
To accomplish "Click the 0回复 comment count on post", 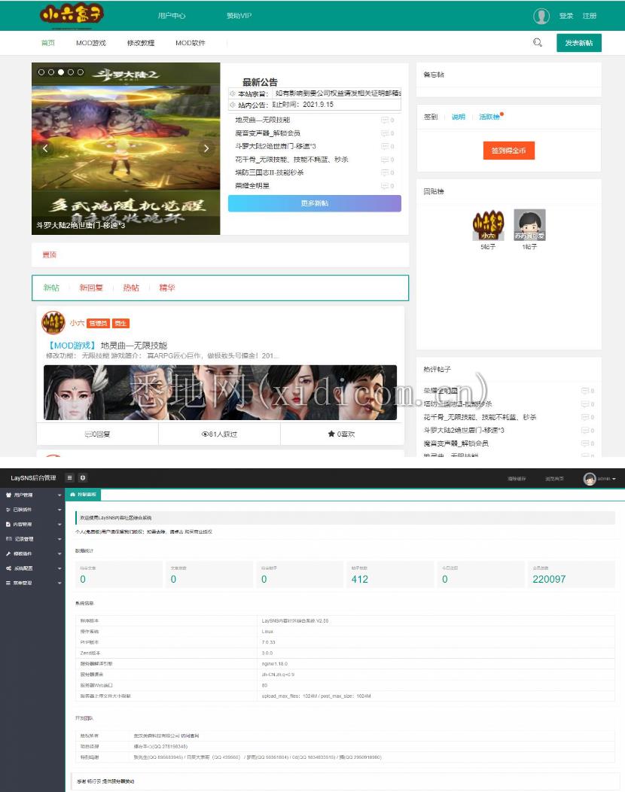I will click(97, 434).
